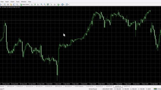Open the Strategy Tester icon

click(17, 4)
